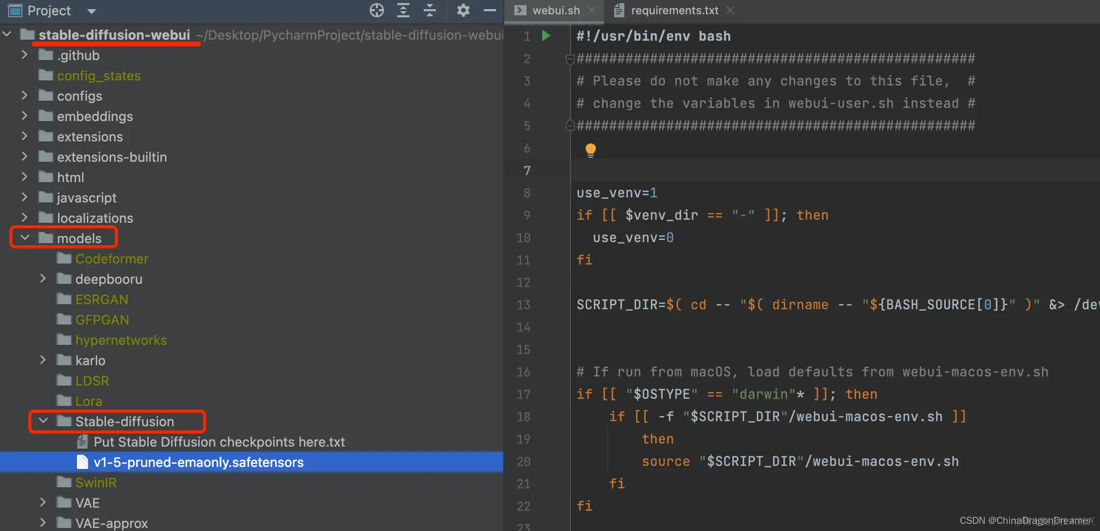
Task: Expand the deepbooru folder
Action: 43,279
